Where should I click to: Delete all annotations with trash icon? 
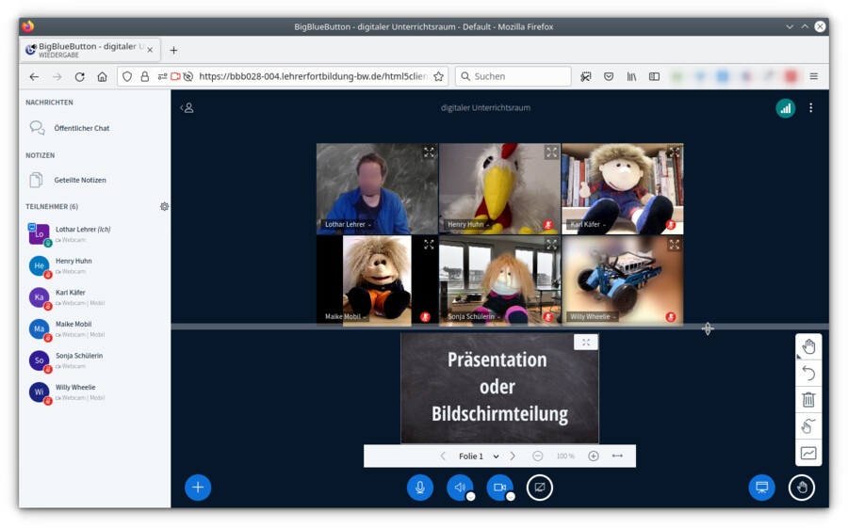pyautogui.click(x=808, y=400)
